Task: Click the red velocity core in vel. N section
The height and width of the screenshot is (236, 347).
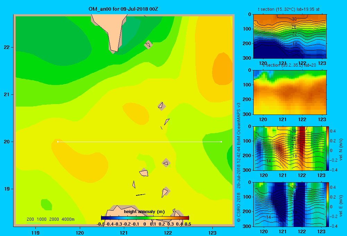Action: 302,142
